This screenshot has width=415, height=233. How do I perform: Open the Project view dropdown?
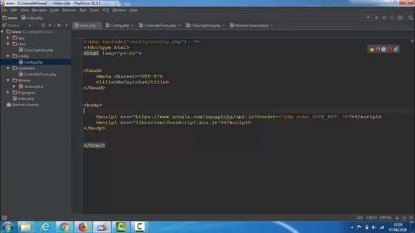(x=30, y=25)
